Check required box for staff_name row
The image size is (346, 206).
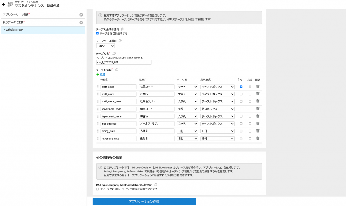(x=250, y=94)
